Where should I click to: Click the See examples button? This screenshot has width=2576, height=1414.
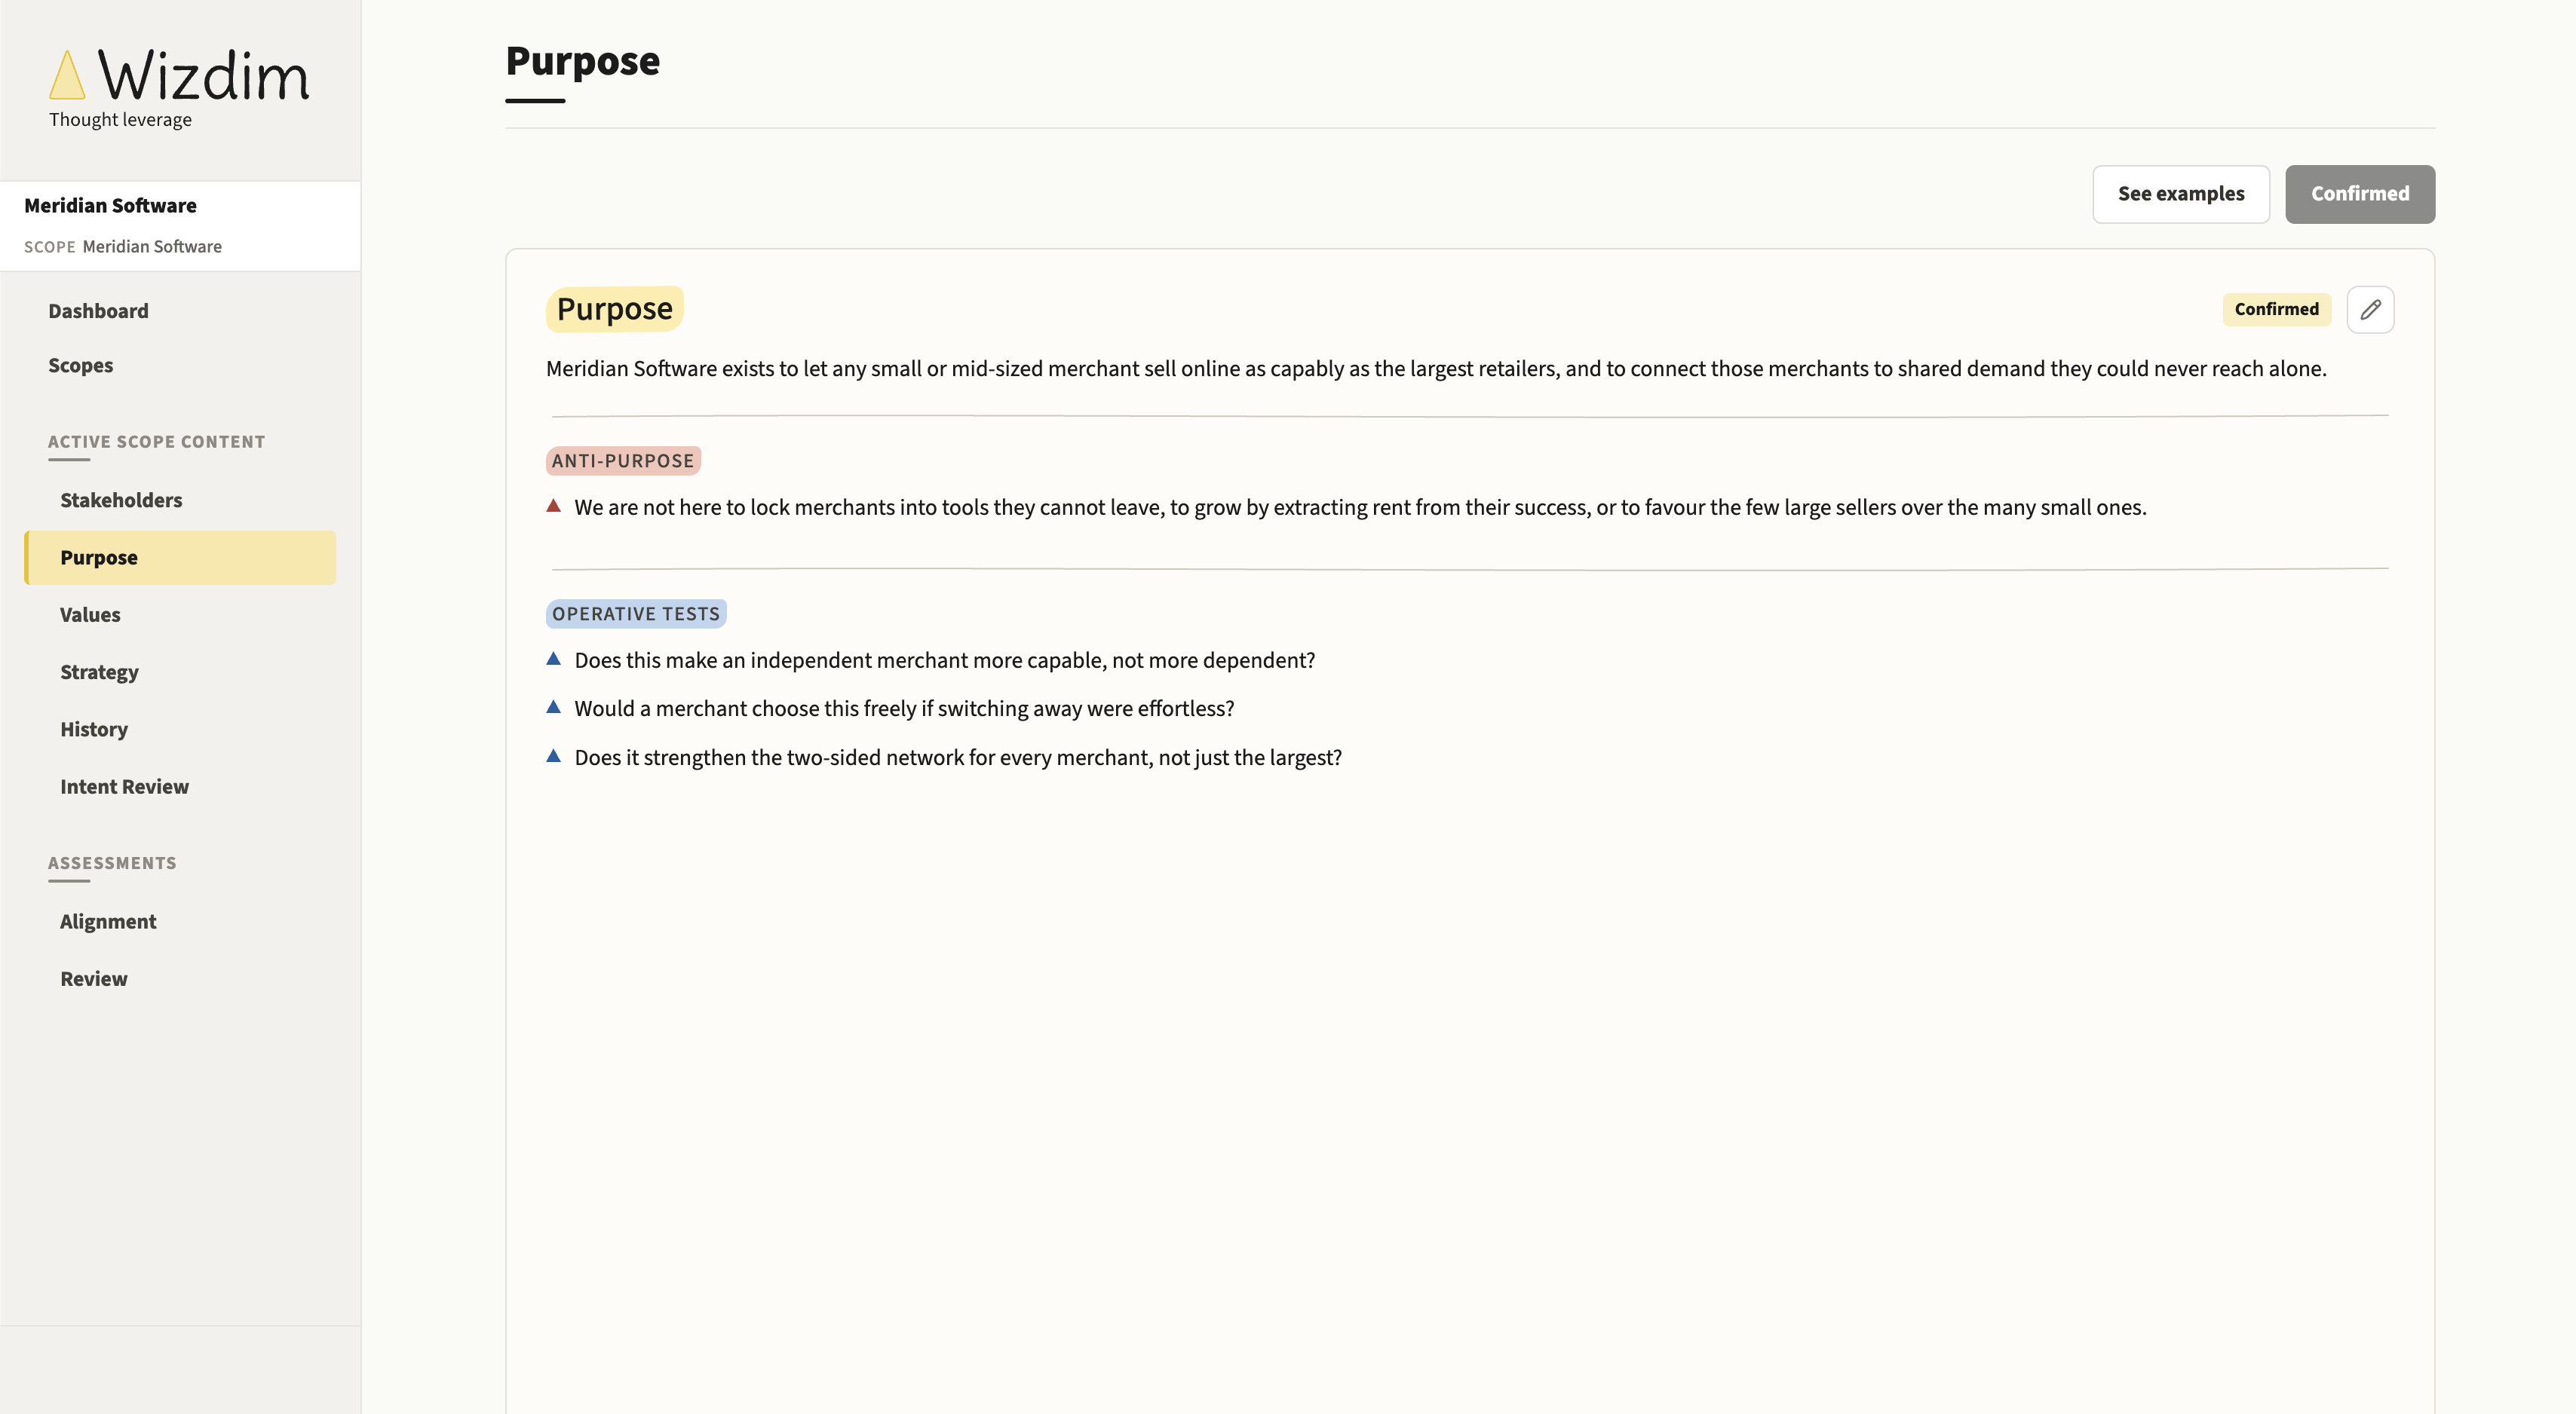click(x=2181, y=194)
